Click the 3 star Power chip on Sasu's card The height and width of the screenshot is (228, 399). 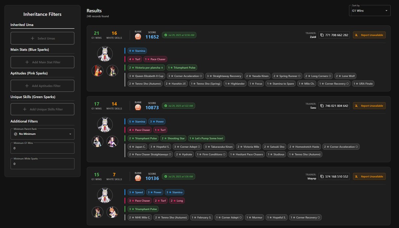coord(157,121)
